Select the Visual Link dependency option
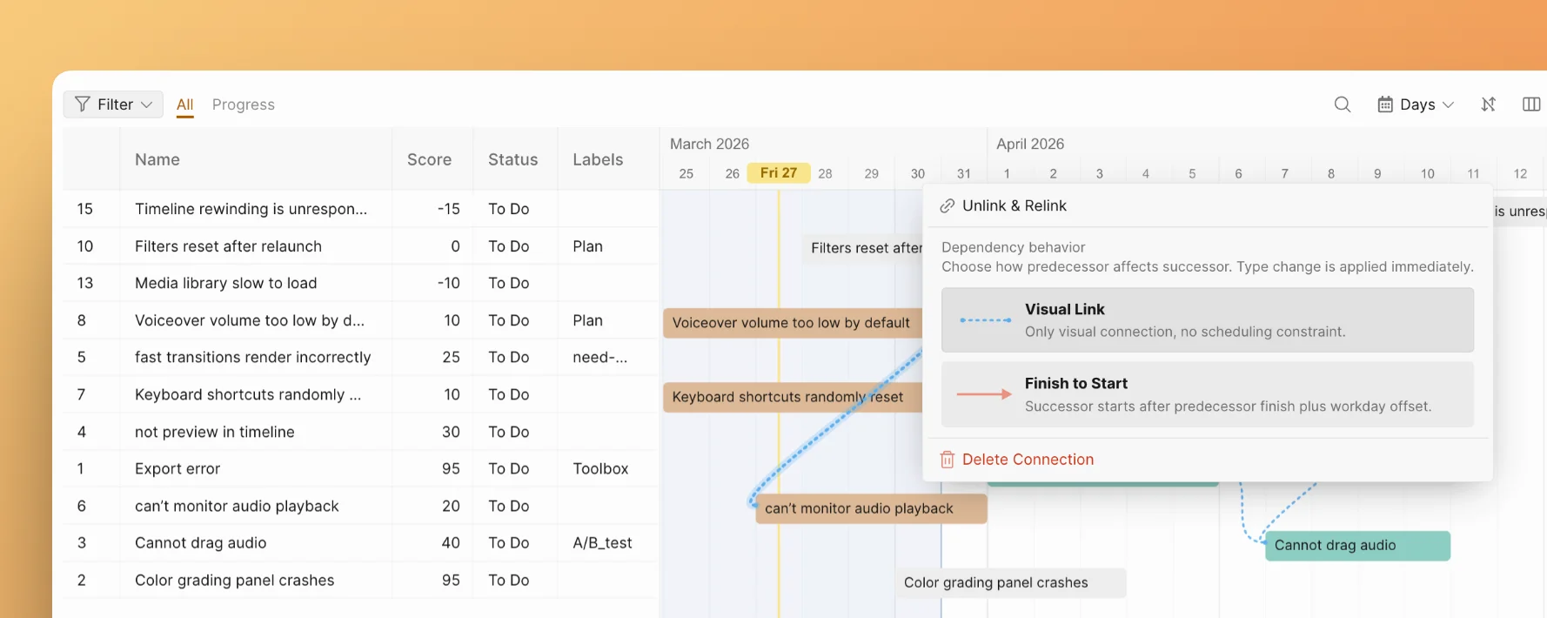This screenshot has width=1547, height=618. [1207, 319]
